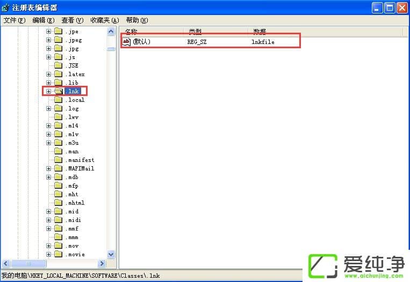Select the (默认) value name

click(x=141, y=41)
